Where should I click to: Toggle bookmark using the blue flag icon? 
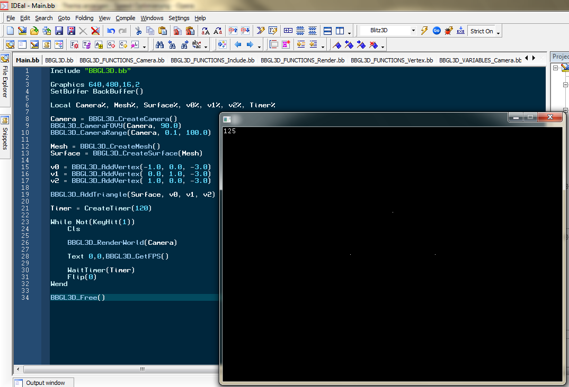pyautogui.click(x=337, y=44)
